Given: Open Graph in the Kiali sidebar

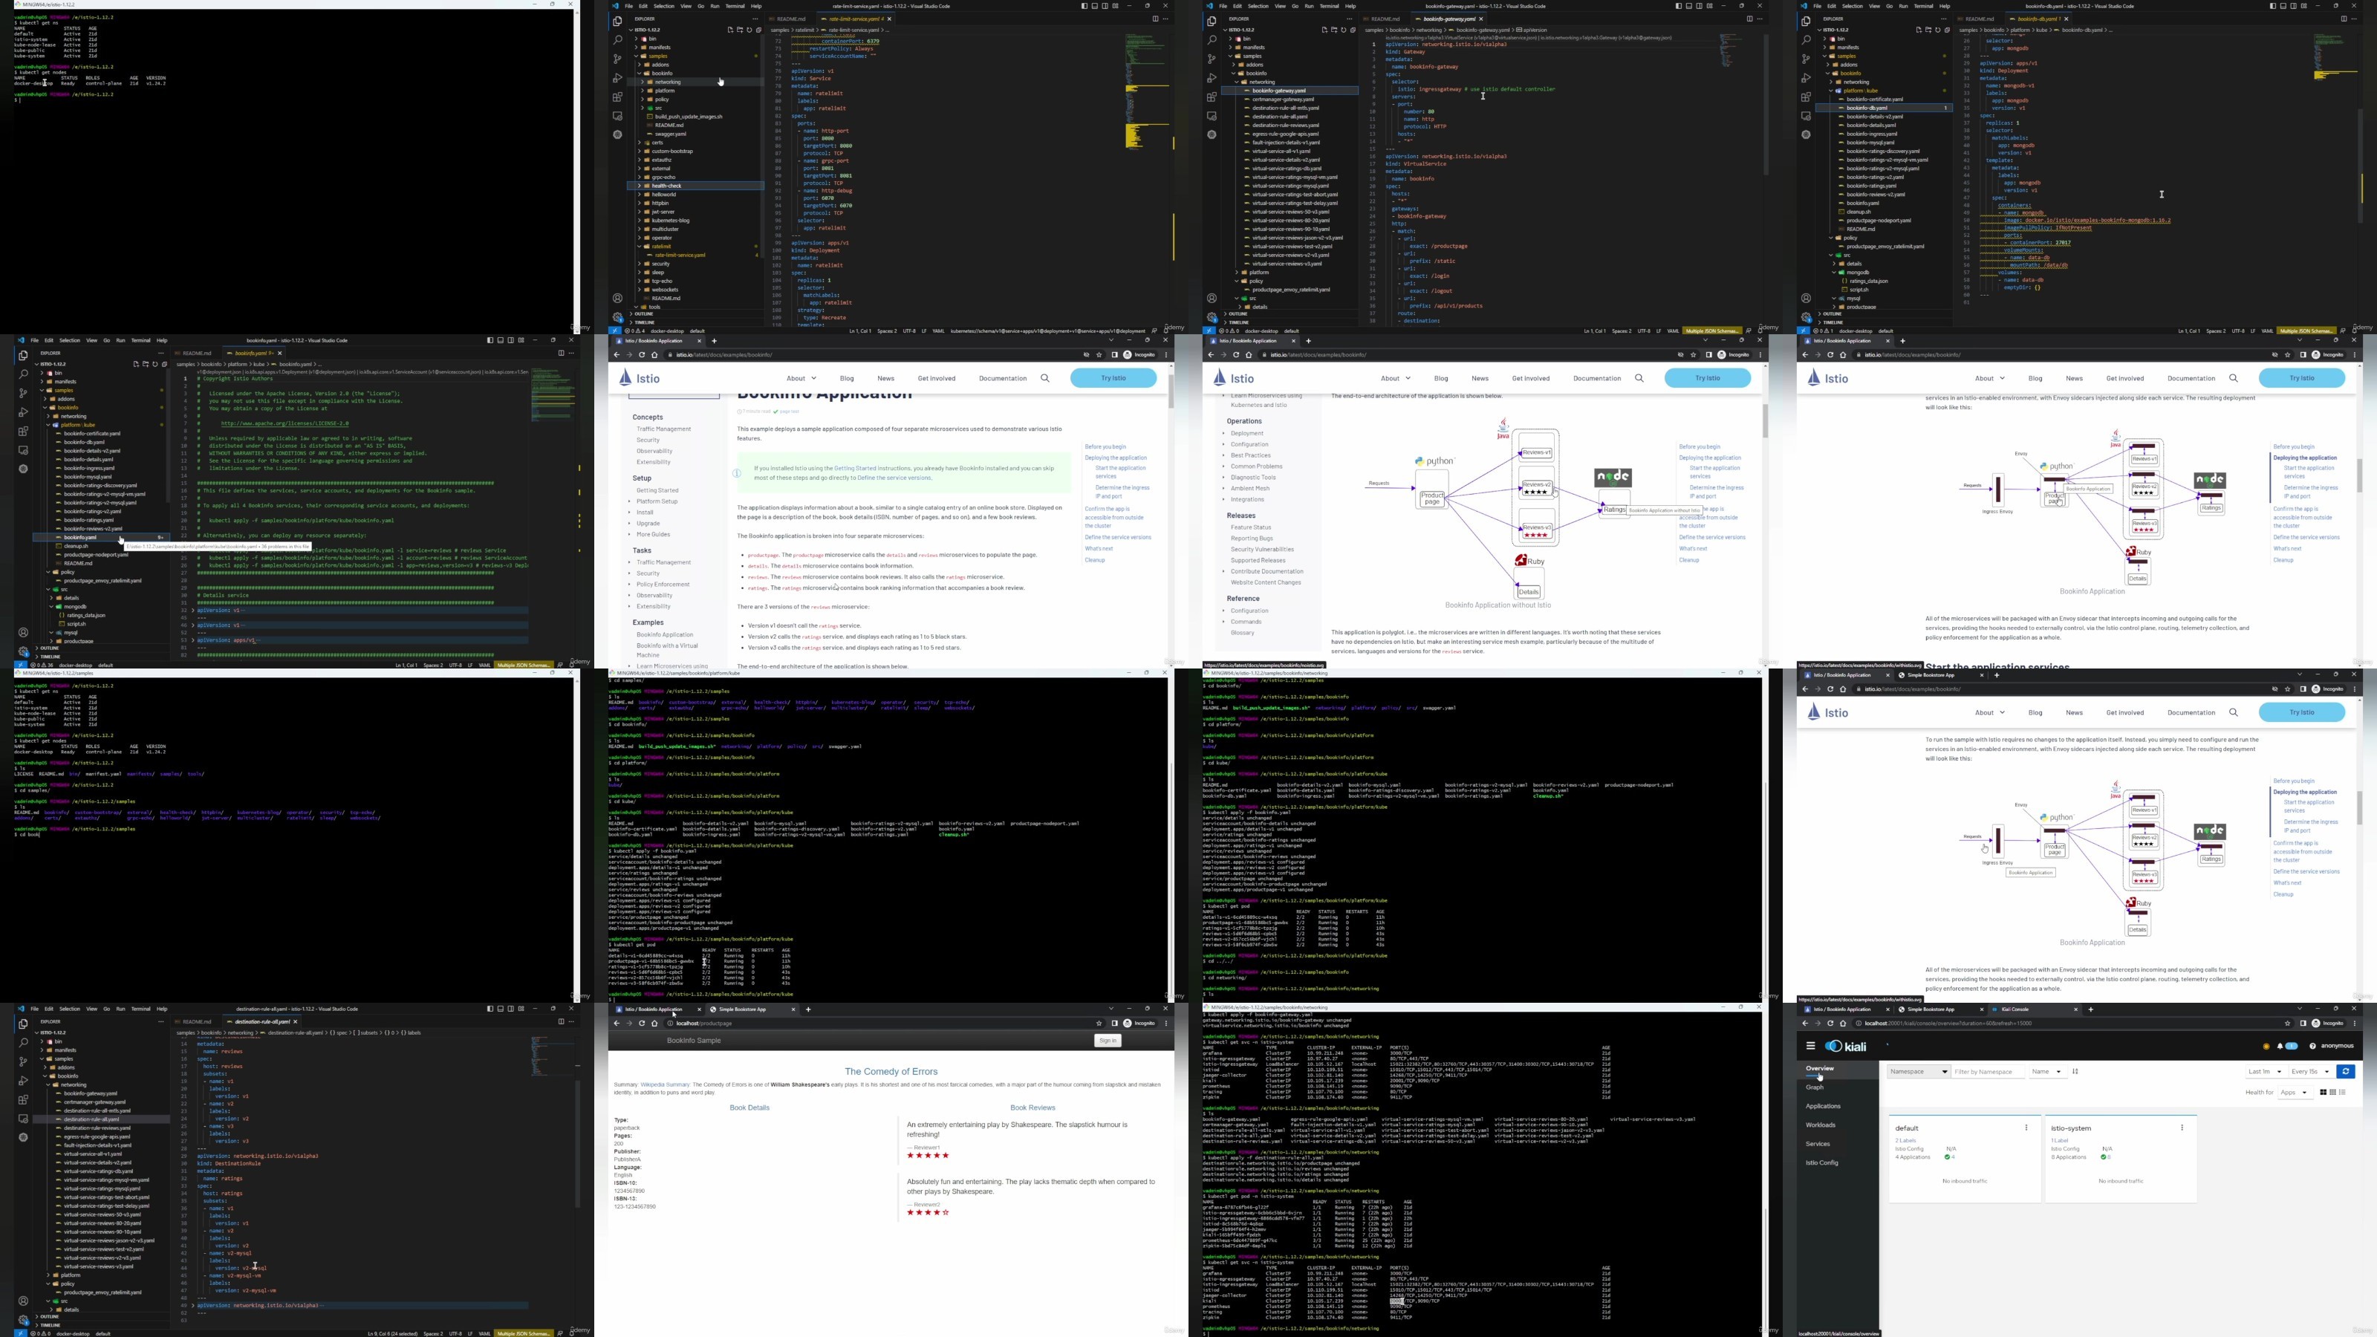Looking at the screenshot, I should click(1815, 1087).
